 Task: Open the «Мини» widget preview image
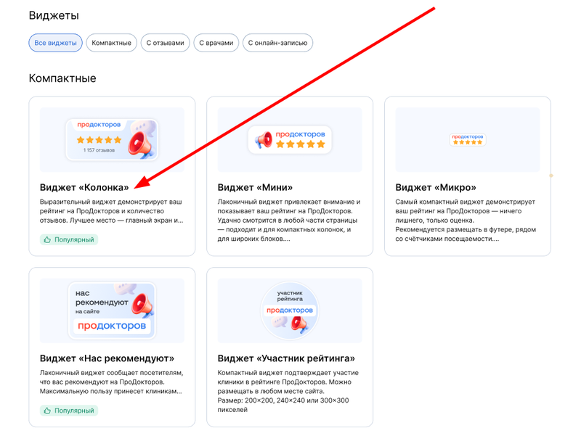pyautogui.click(x=290, y=139)
